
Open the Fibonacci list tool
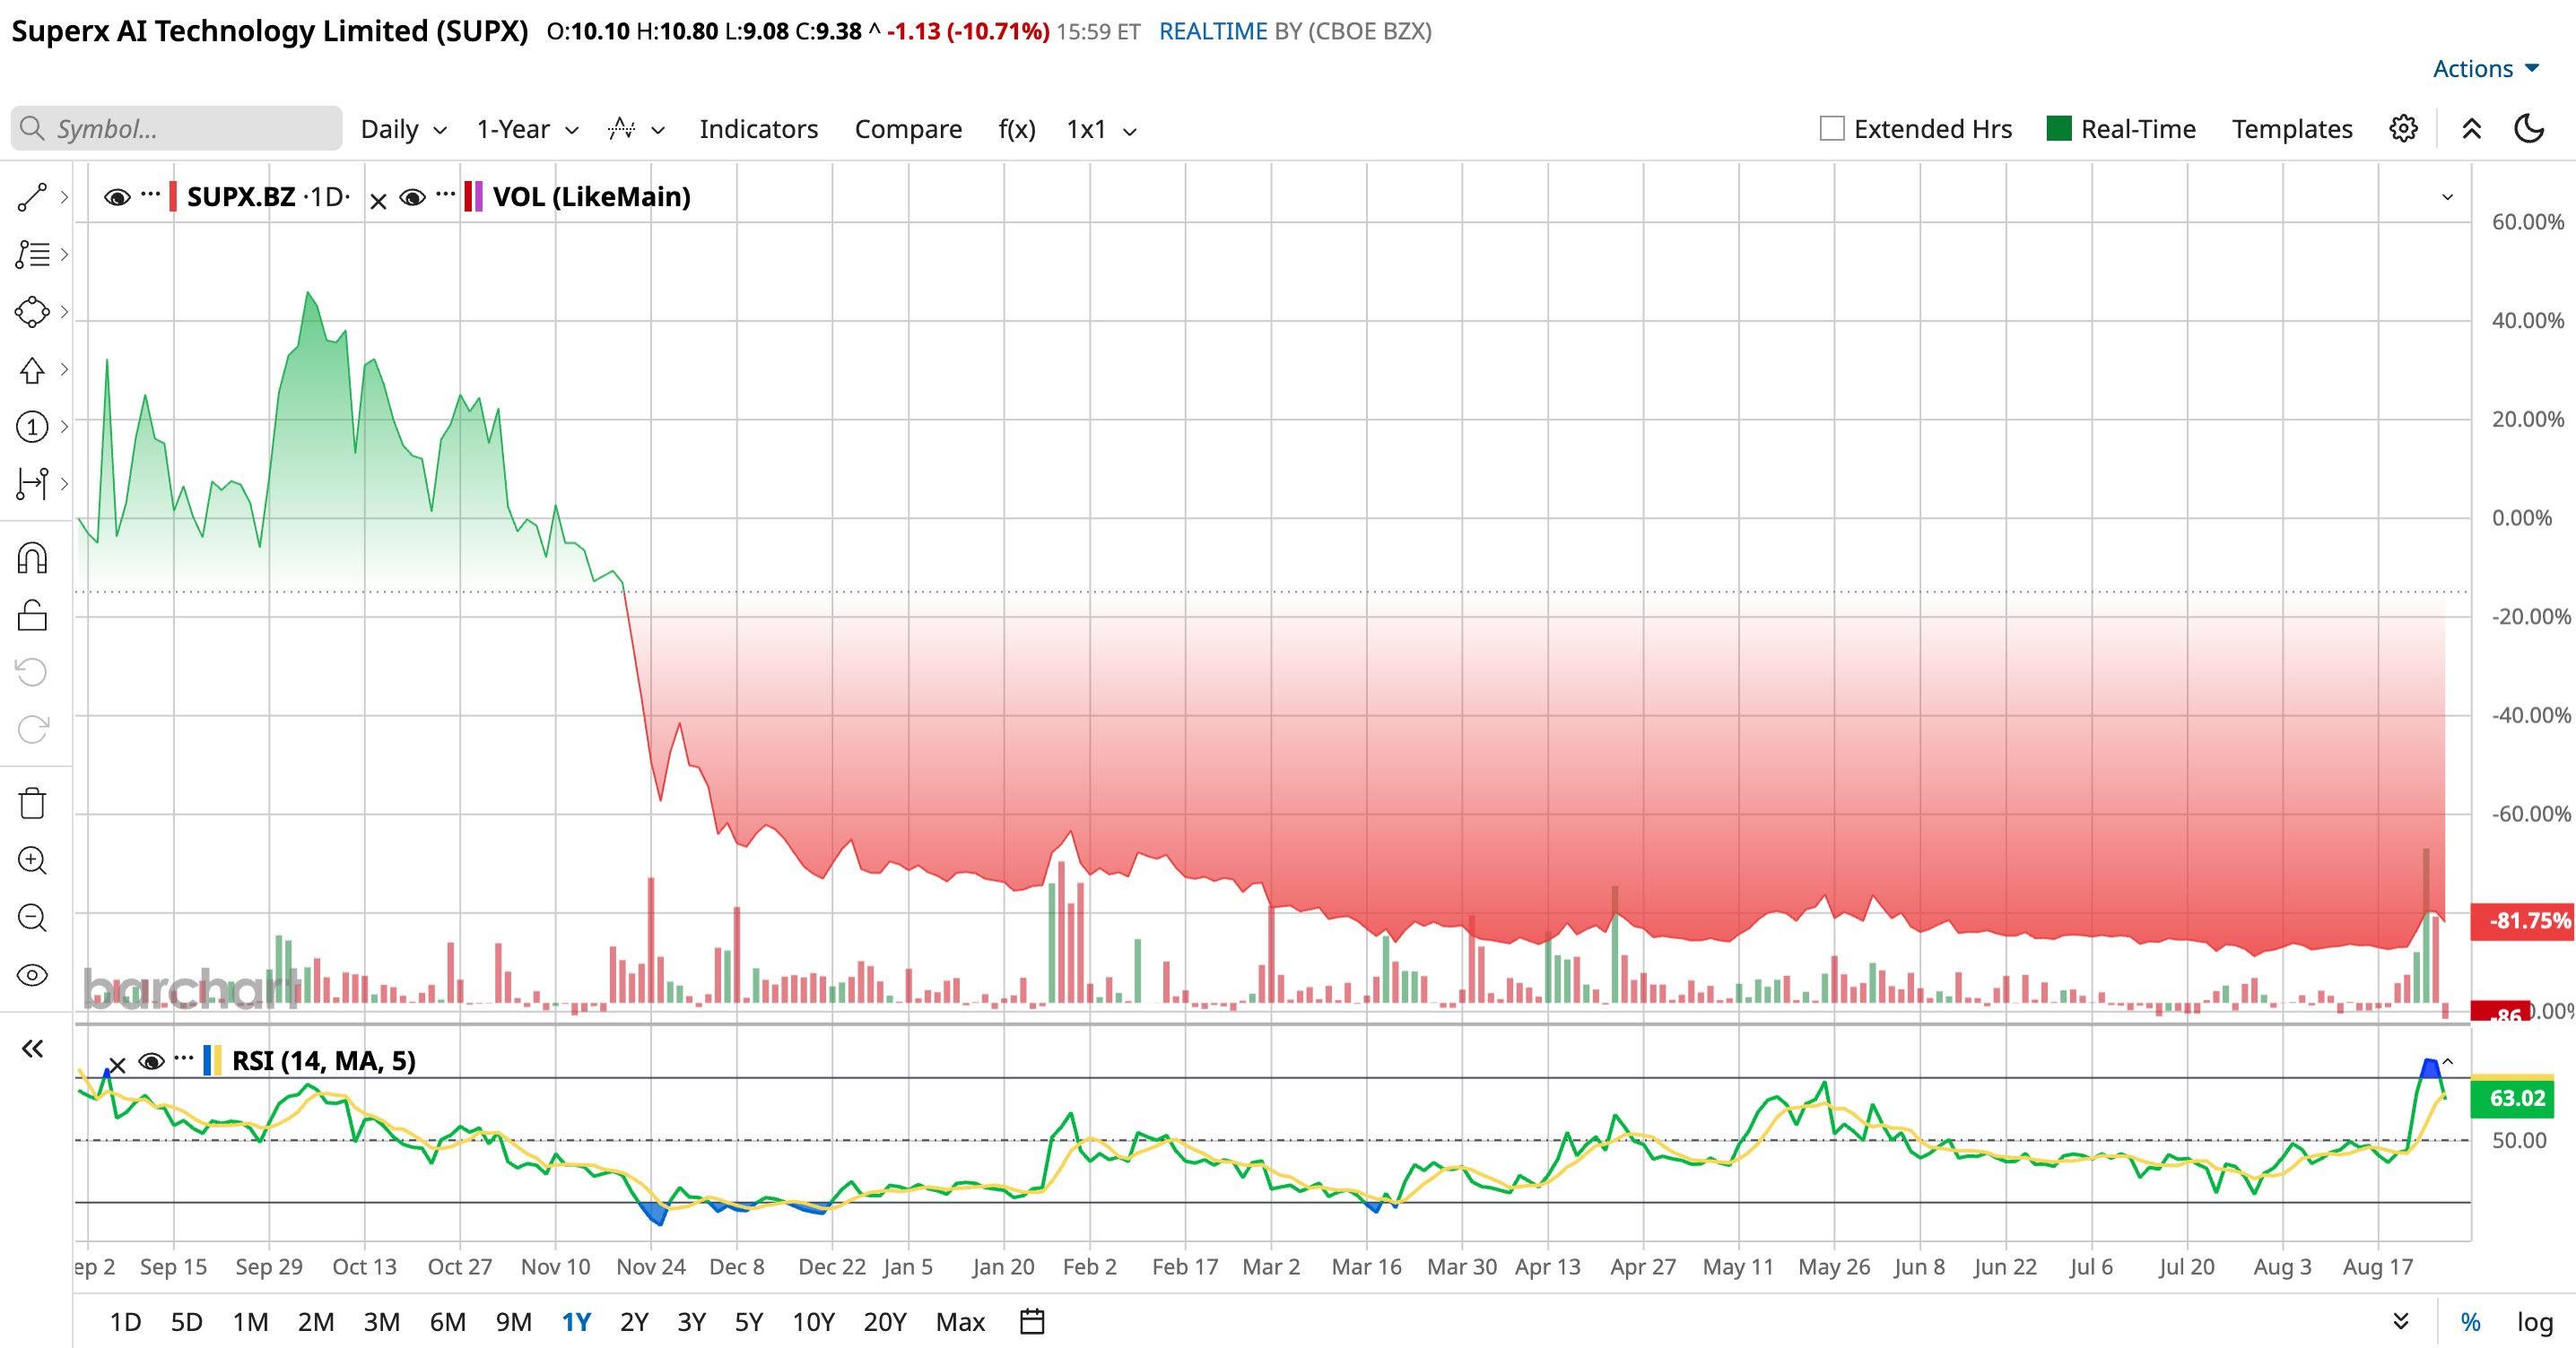(32, 254)
